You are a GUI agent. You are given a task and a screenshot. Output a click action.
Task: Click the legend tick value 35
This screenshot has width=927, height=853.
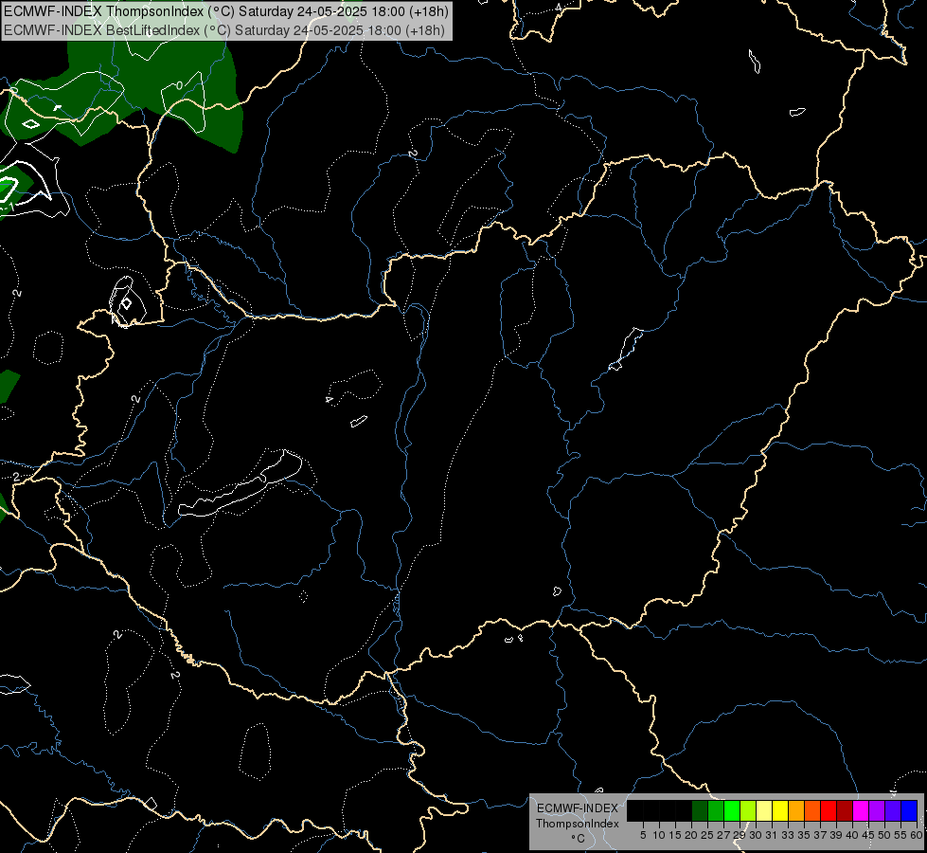pyautogui.click(x=805, y=835)
